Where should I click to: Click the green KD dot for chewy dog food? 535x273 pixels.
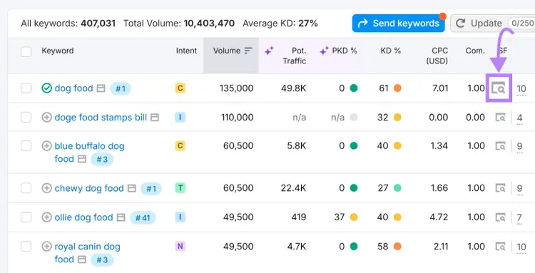click(397, 187)
